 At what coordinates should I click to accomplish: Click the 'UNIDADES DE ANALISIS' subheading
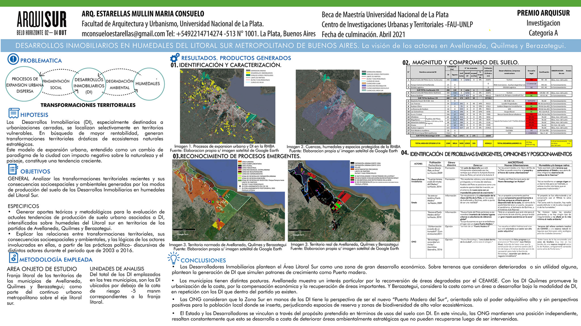117,269
